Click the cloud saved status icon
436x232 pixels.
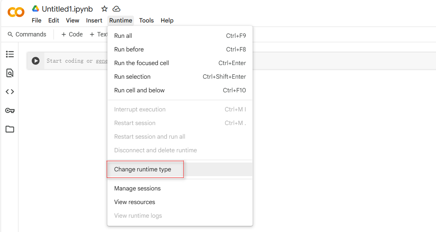click(117, 9)
